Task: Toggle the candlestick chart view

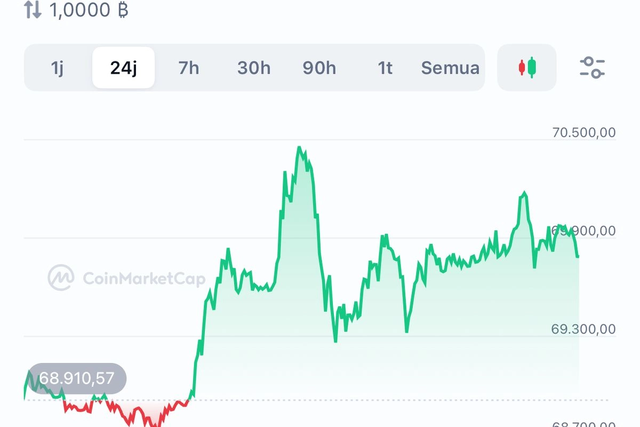Action: (526, 68)
